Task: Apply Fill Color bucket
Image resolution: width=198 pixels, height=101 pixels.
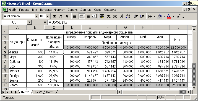Action: click(160, 16)
